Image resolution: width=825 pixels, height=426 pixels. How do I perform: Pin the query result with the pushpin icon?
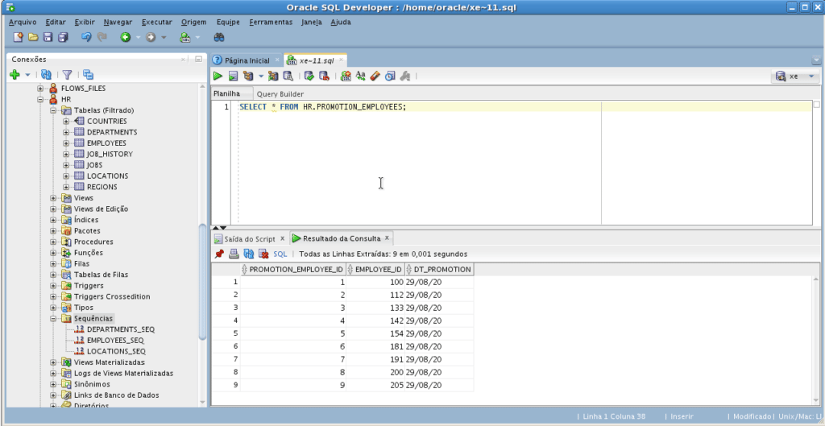[x=219, y=254]
